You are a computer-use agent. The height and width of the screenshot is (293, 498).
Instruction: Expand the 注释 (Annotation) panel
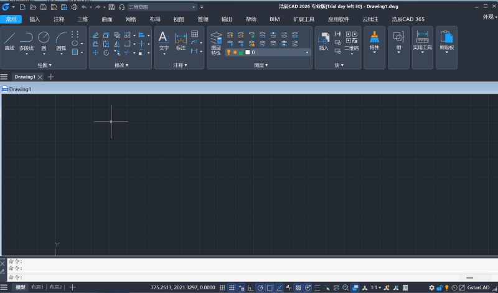click(x=180, y=65)
